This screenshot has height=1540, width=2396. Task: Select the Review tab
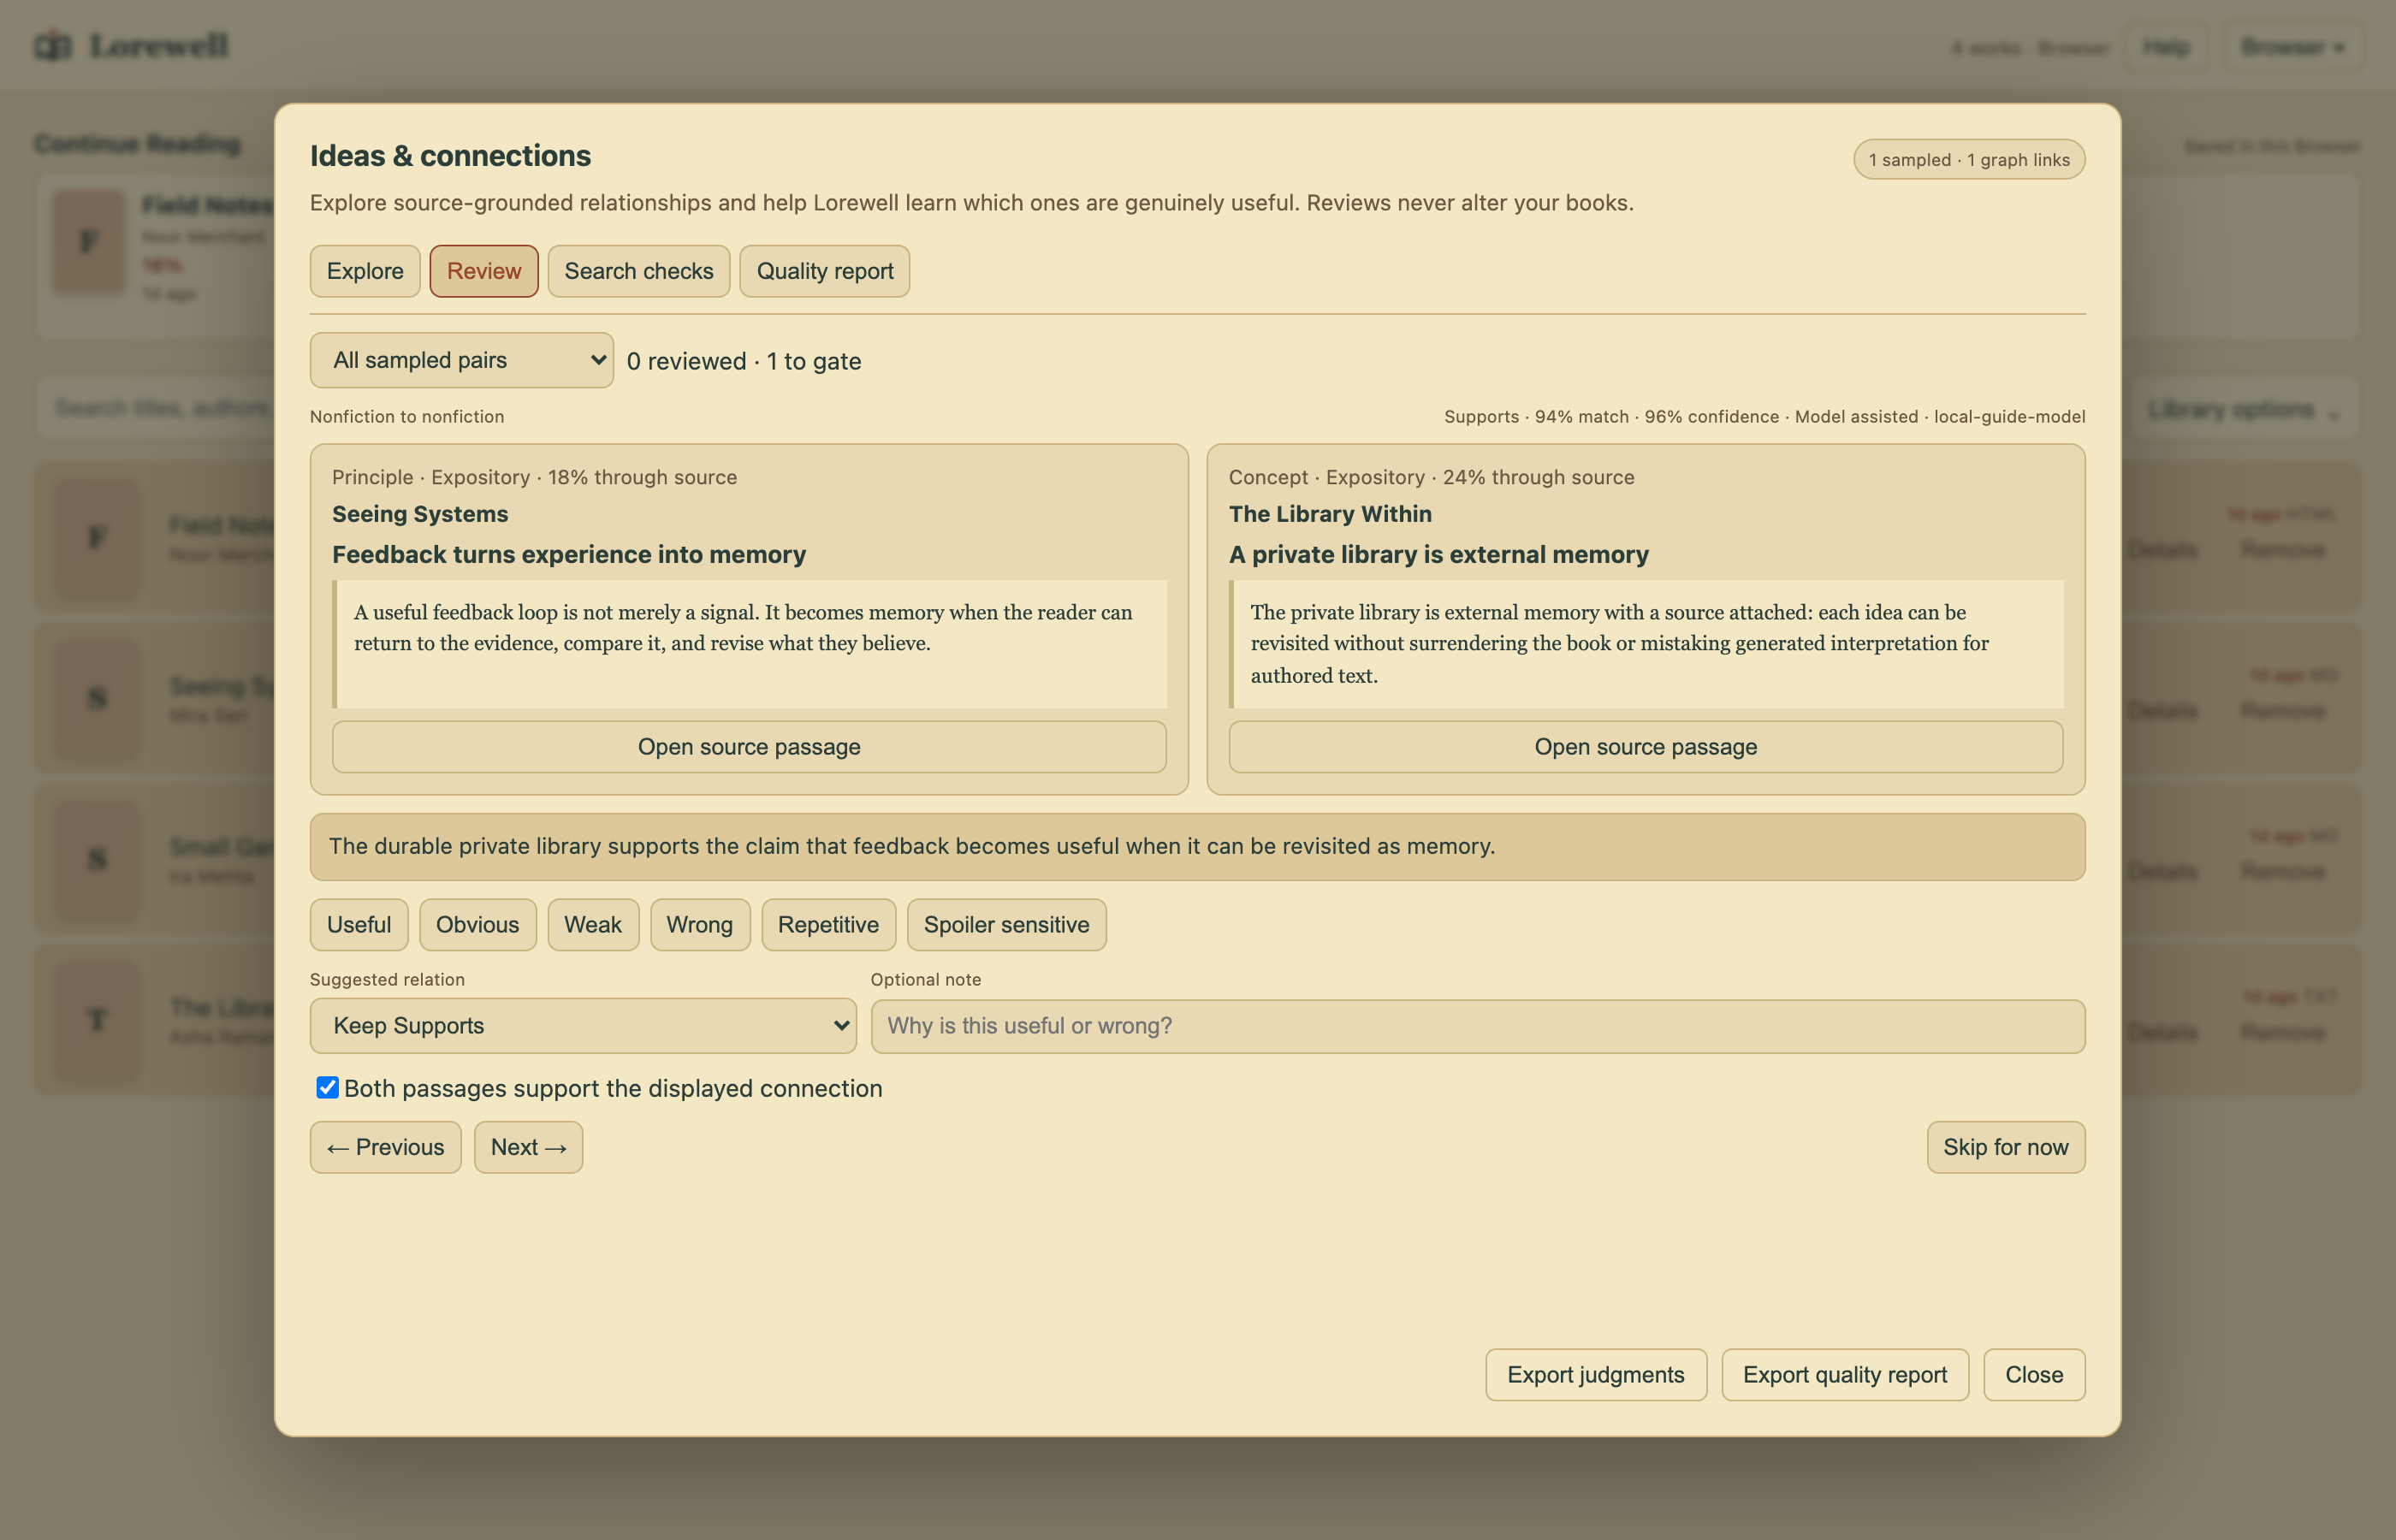tap(484, 271)
